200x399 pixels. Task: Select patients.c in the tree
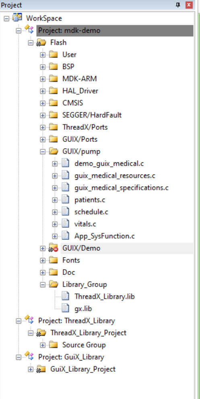click(90, 200)
